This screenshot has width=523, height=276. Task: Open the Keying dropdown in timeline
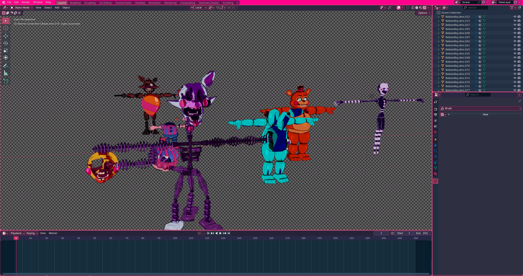tap(31, 233)
